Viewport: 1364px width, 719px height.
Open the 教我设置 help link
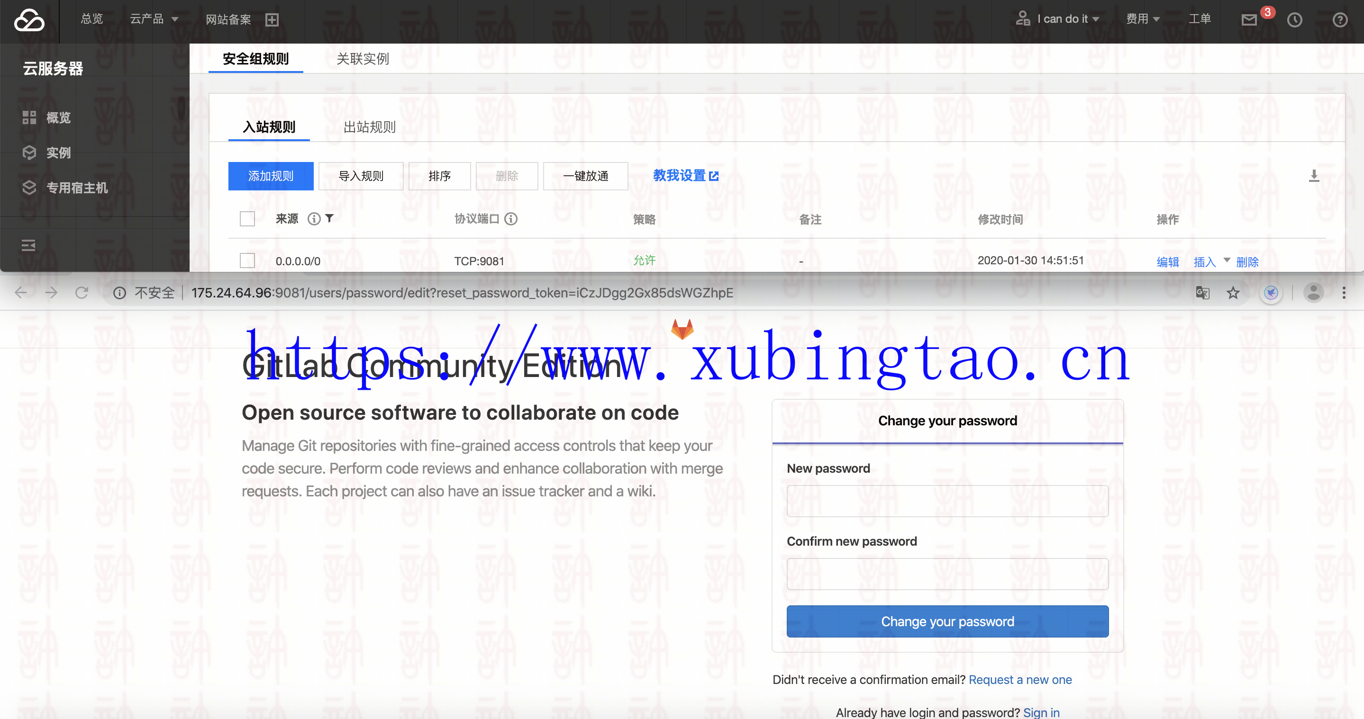tap(686, 175)
